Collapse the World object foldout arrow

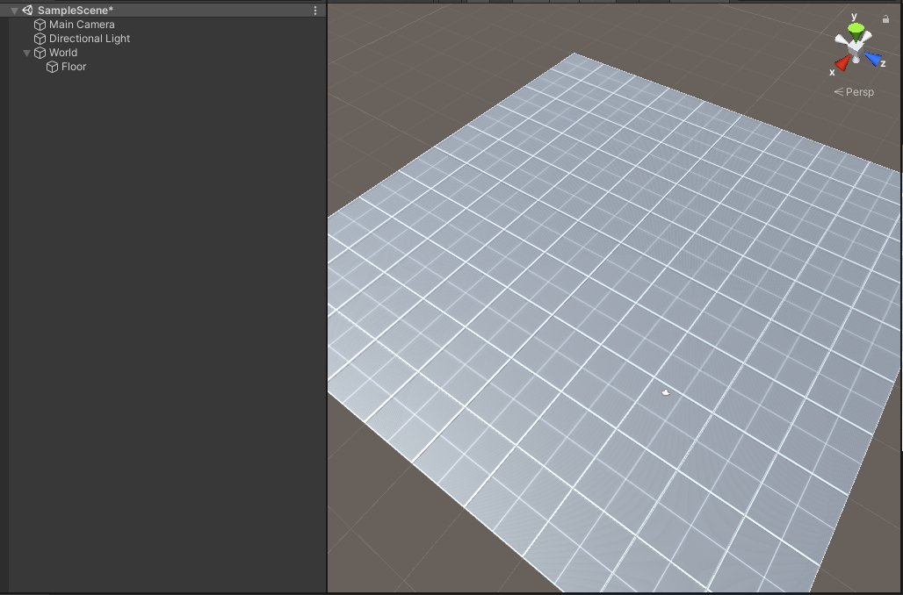point(26,53)
